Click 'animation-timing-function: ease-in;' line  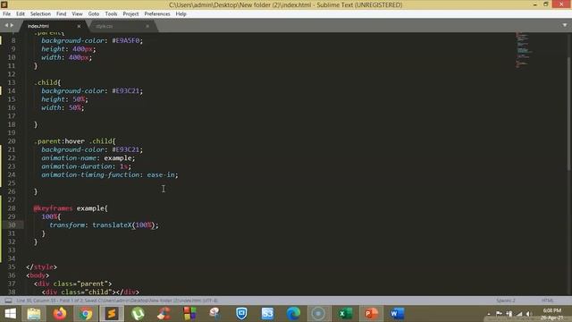coord(110,175)
